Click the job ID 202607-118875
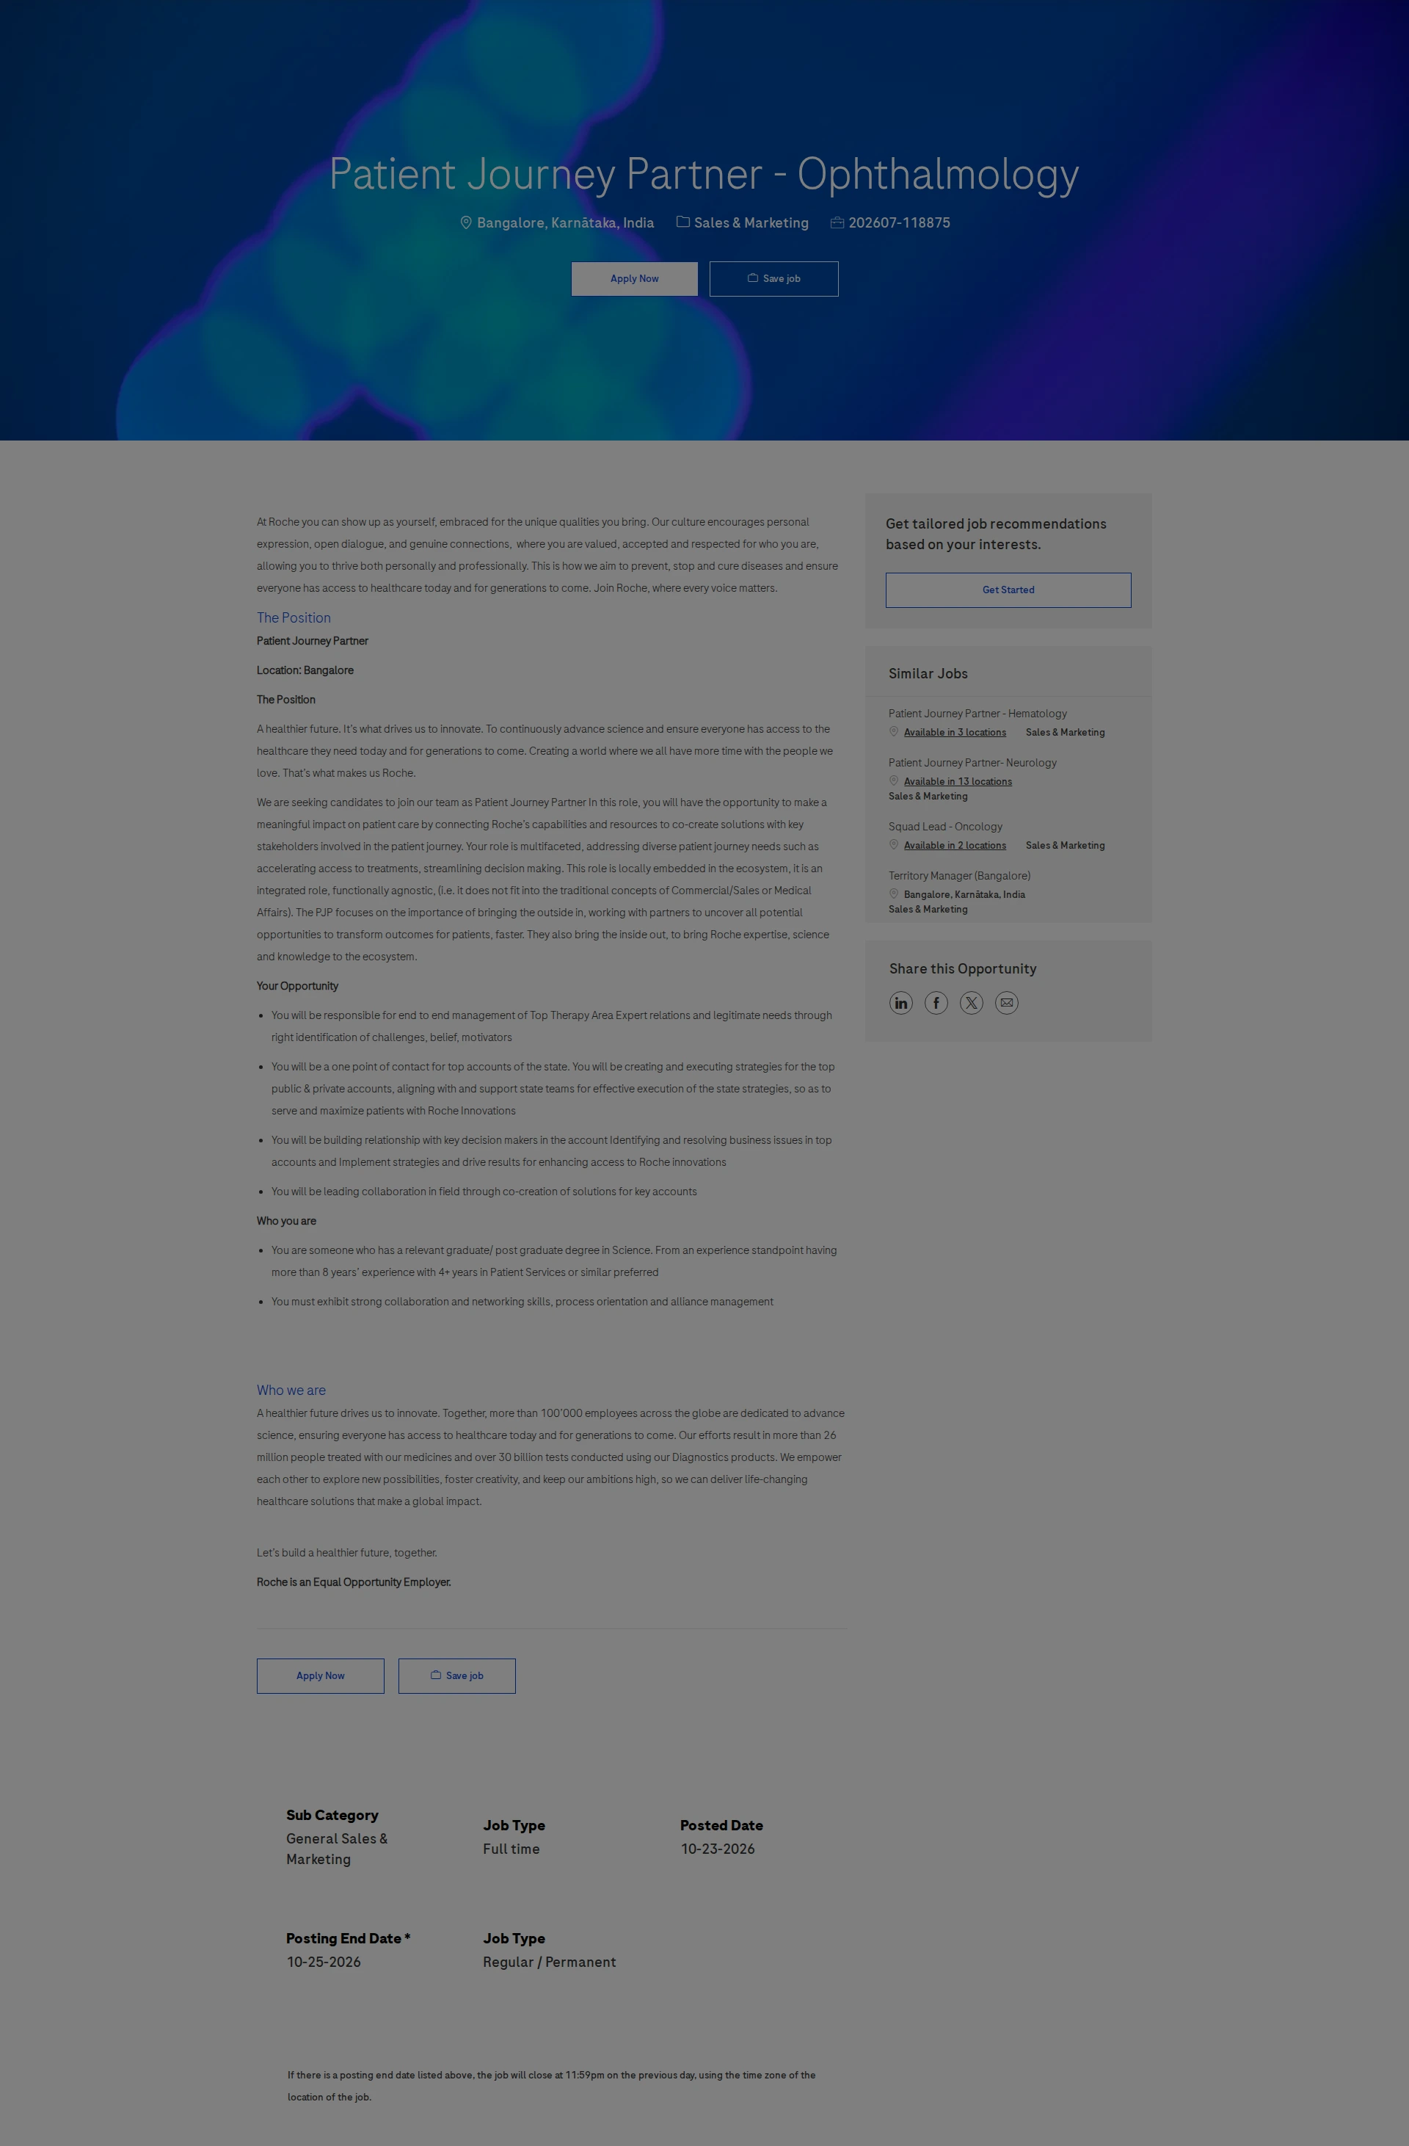Image resolution: width=1409 pixels, height=2146 pixels. point(899,222)
